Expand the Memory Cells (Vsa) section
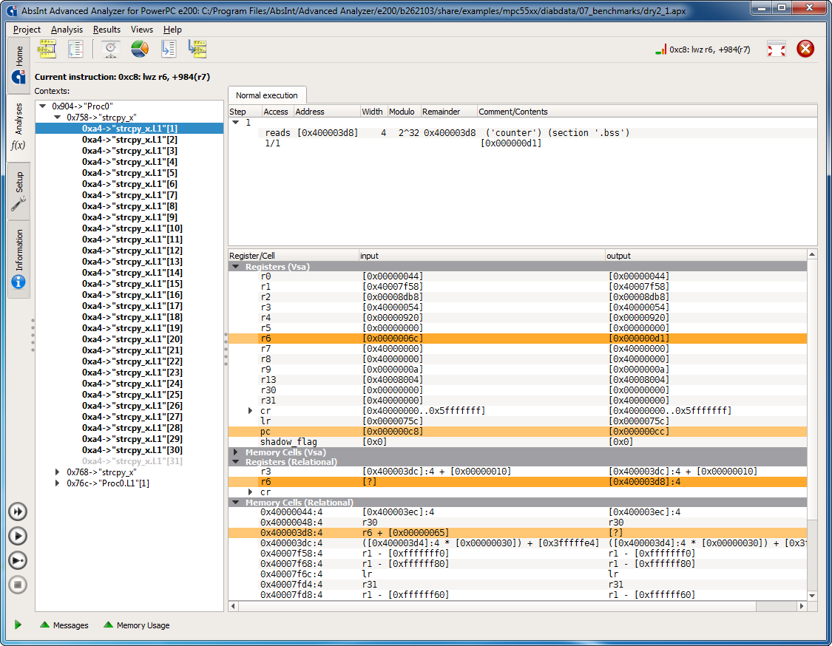This screenshot has width=832, height=646. 236,452
